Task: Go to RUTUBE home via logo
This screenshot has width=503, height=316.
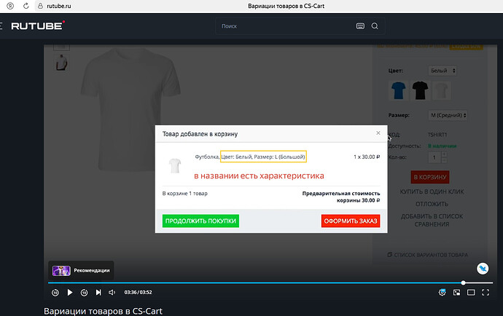Action: [x=38, y=27]
